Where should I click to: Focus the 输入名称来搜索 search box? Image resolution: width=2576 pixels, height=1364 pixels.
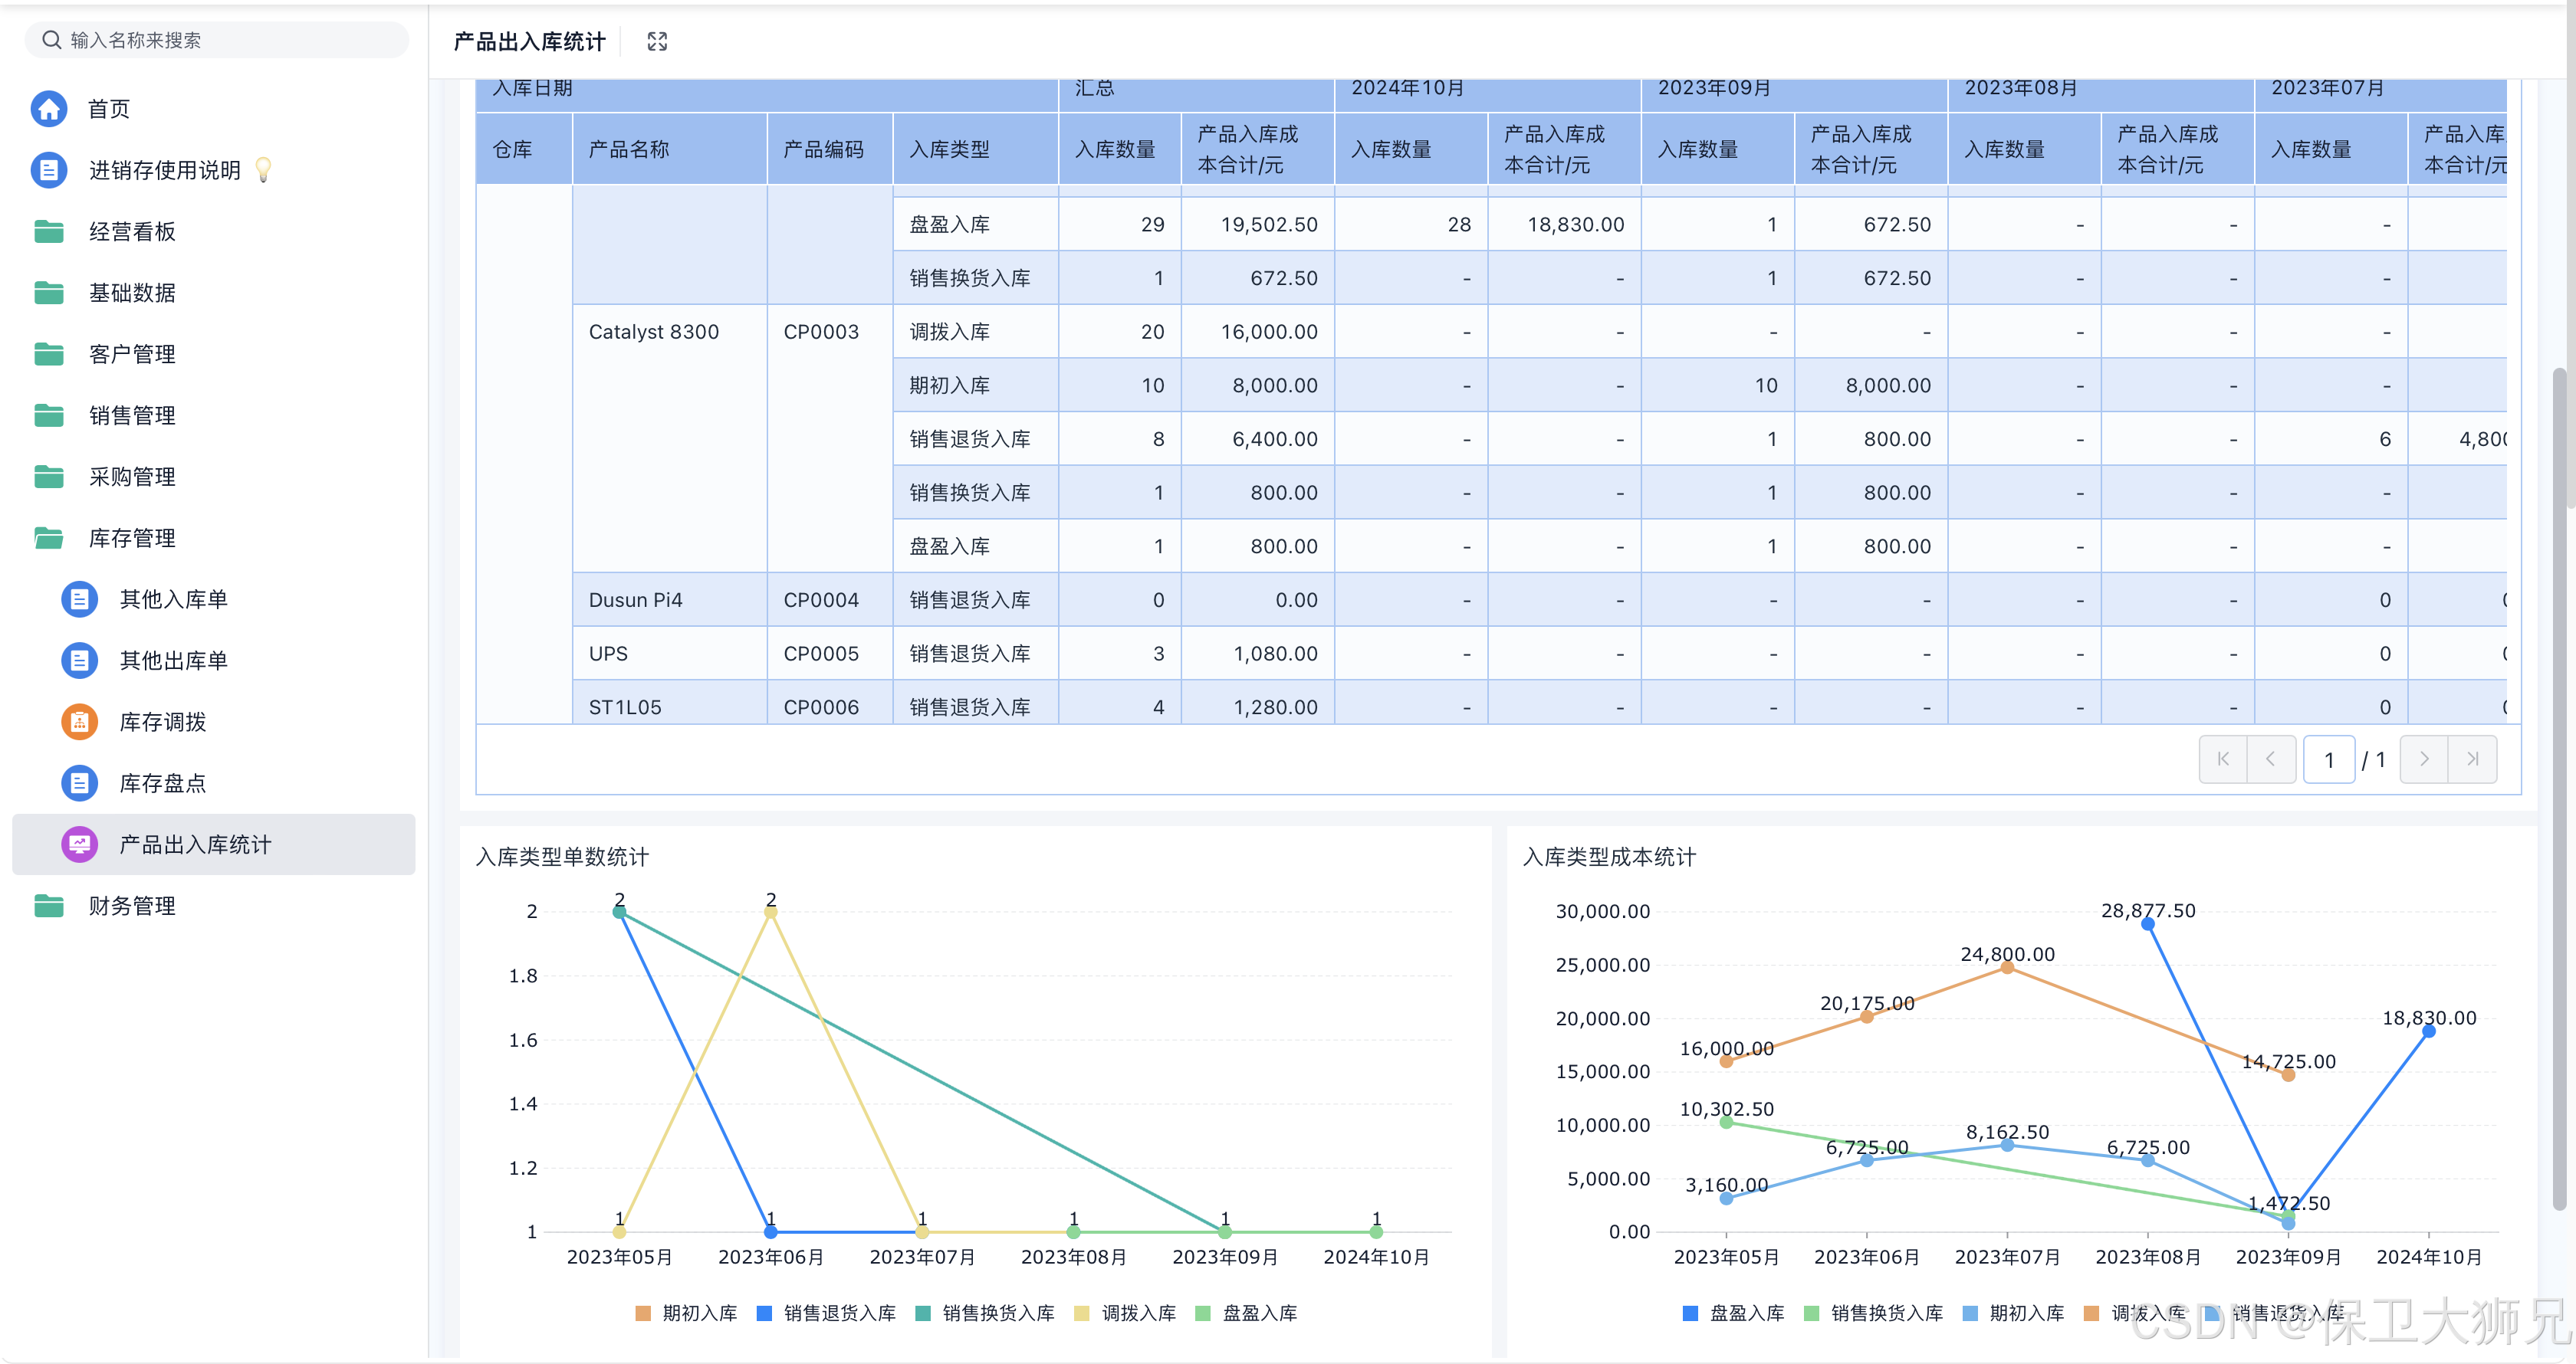216,40
